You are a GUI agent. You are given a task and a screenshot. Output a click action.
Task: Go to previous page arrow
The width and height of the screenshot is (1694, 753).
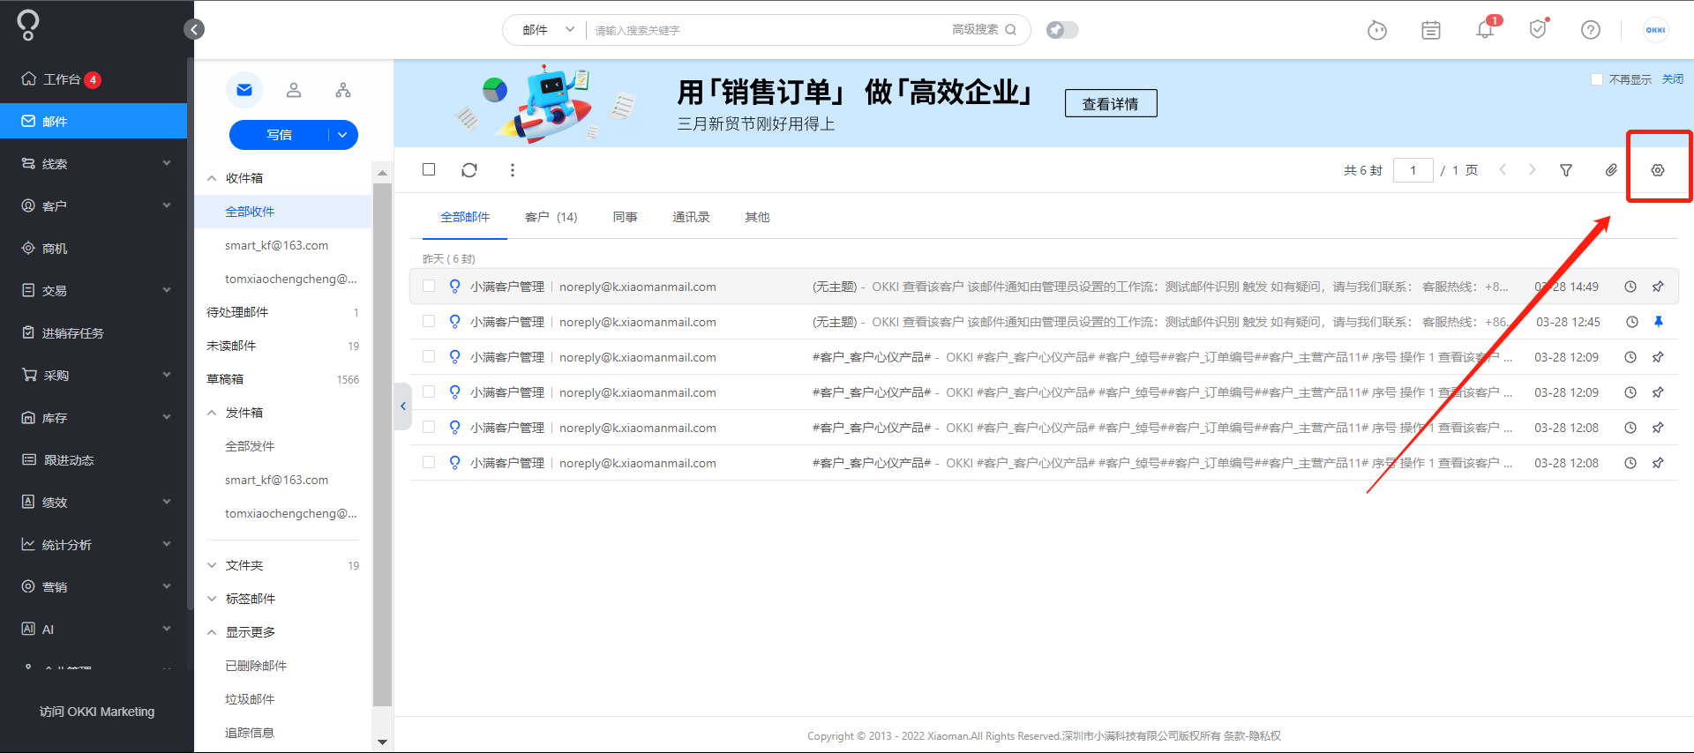click(x=1503, y=169)
